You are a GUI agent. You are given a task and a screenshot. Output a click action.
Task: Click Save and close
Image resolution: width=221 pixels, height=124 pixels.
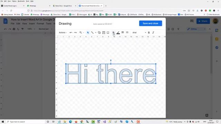[151, 23]
